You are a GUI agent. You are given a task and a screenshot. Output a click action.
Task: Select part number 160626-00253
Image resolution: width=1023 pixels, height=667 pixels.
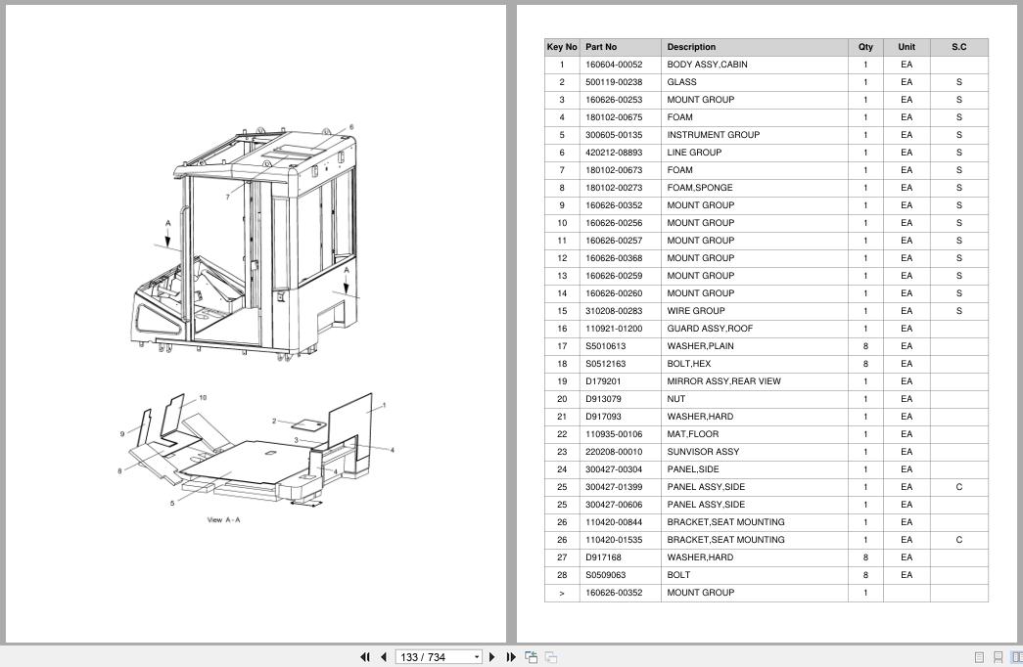click(x=613, y=100)
